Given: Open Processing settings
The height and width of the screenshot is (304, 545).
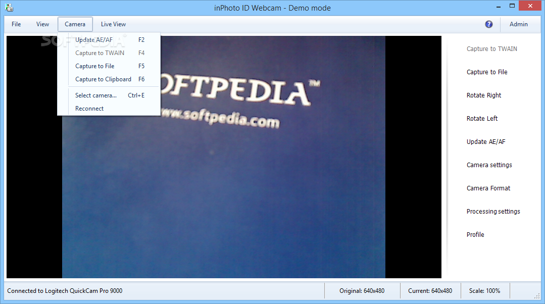Looking at the screenshot, I should click(493, 212).
